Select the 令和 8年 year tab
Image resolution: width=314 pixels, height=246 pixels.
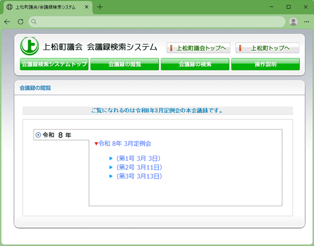[61, 135]
